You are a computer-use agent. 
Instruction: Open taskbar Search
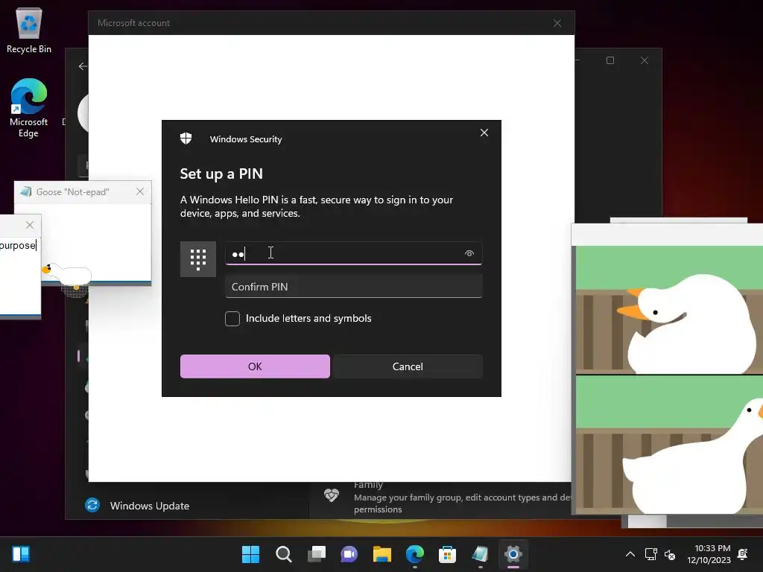click(x=284, y=554)
